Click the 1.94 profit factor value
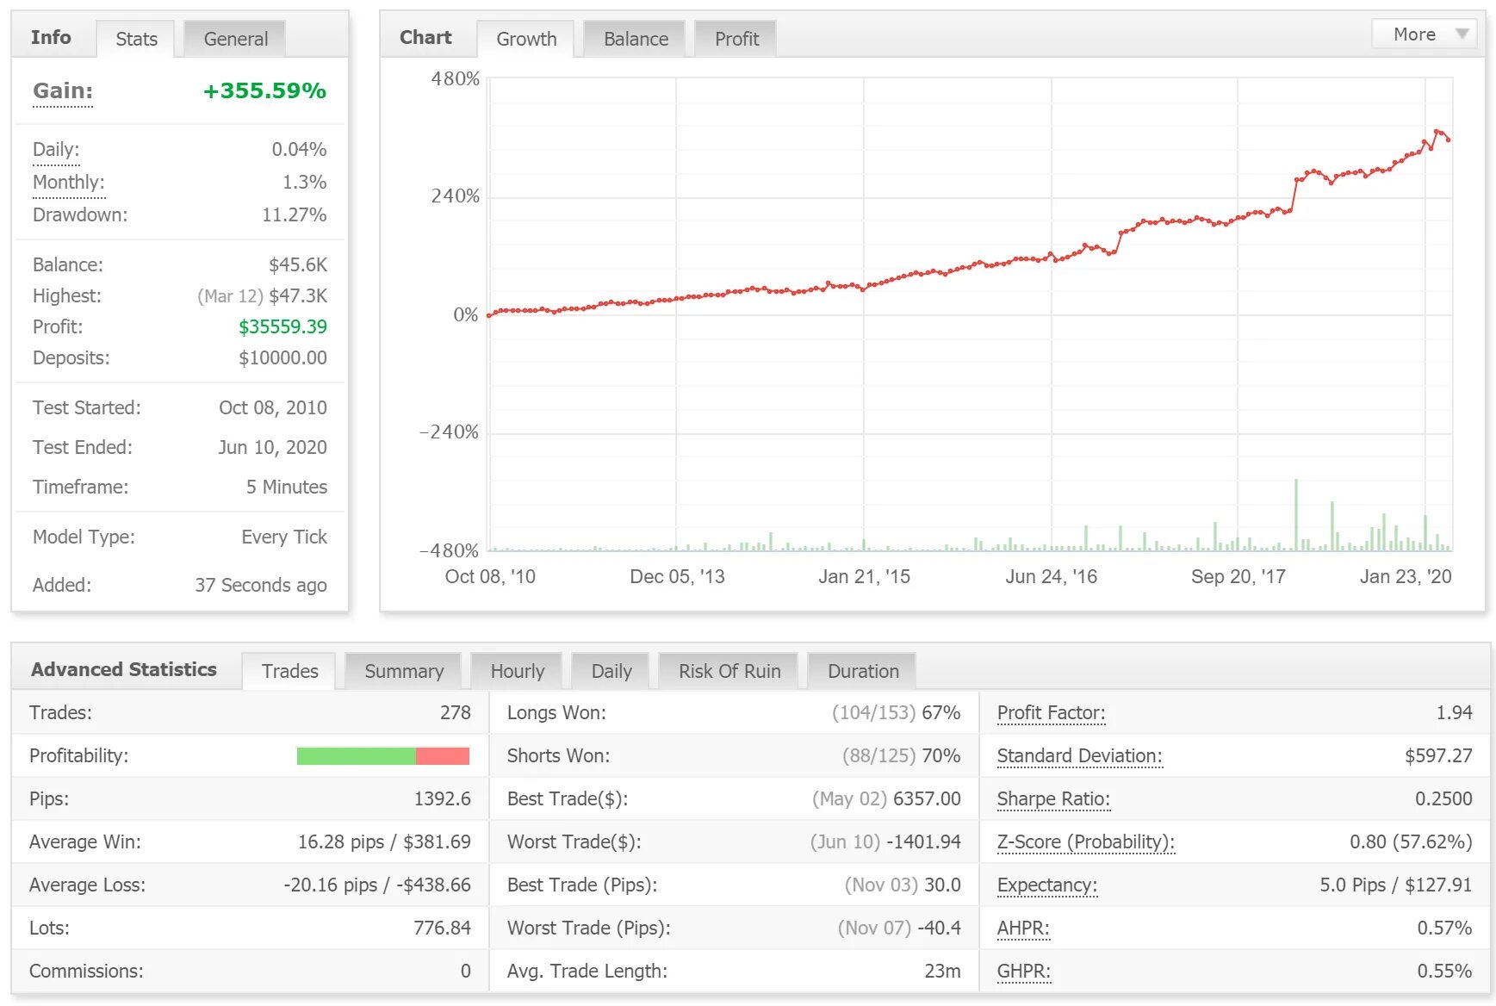Image resolution: width=1496 pixels, height=1006 pixels. pyautogui.click(x=1454, y=712)
